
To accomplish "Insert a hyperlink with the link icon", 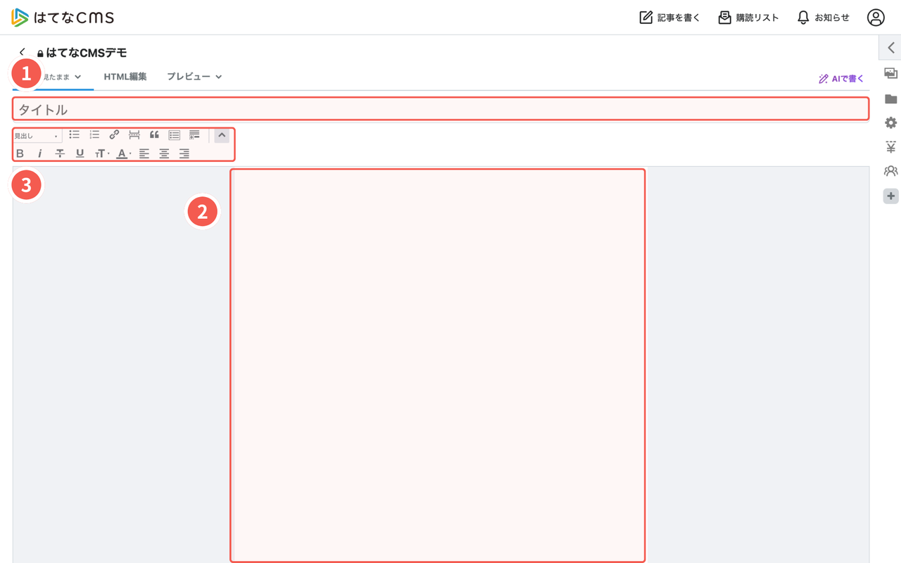I will point(114,134).
